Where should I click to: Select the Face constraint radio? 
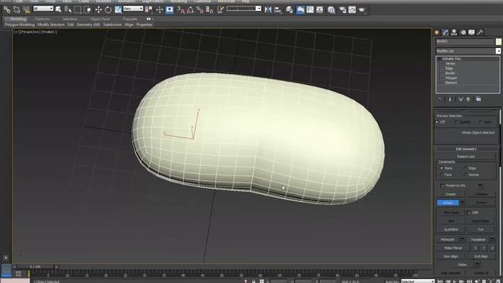tap(442, 175)
